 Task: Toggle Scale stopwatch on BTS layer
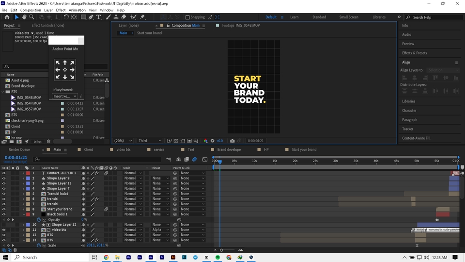39,246
